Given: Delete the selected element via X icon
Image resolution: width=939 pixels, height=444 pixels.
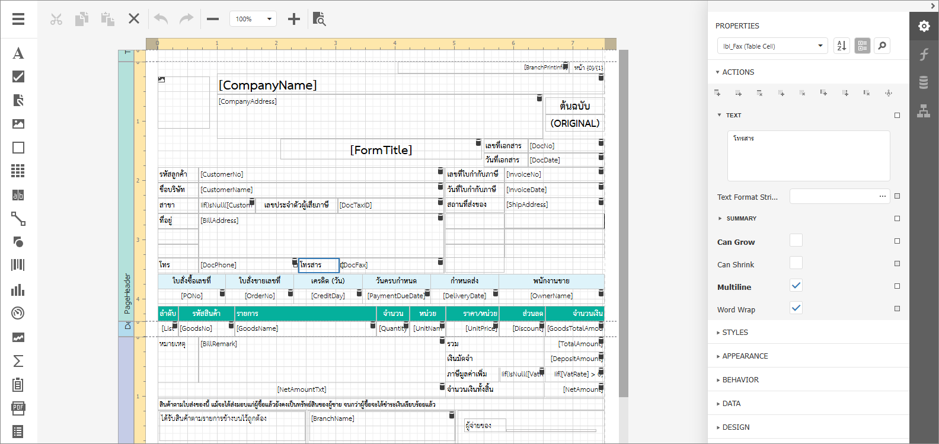Looking at the screenshot, I should 134,19.
